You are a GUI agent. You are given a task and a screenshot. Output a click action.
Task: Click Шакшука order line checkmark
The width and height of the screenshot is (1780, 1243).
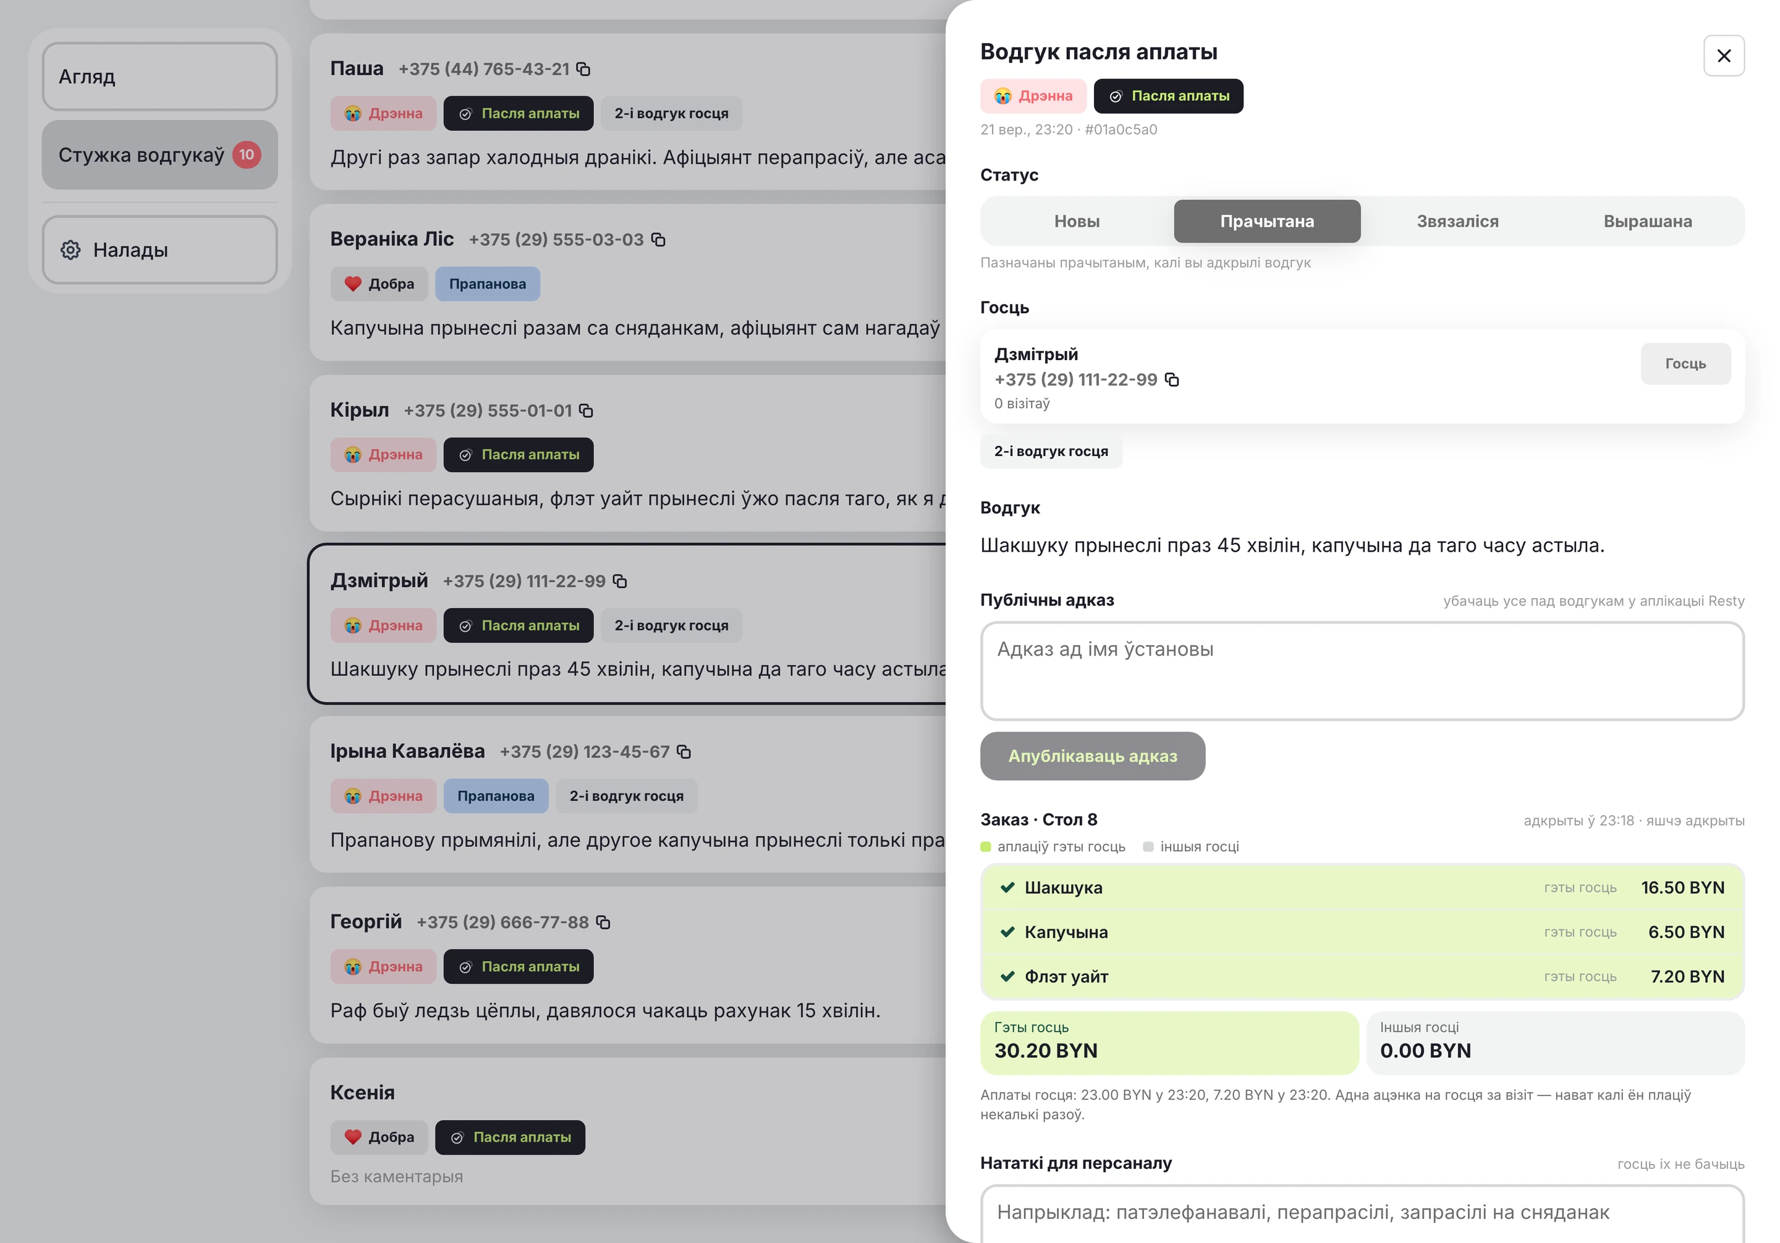(1007, 888)
